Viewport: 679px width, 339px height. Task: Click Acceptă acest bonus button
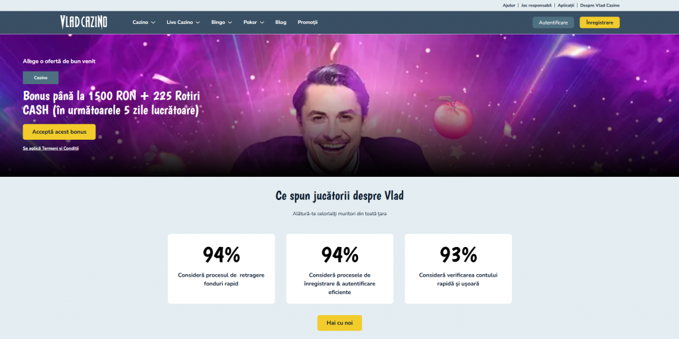pos(59,132)
